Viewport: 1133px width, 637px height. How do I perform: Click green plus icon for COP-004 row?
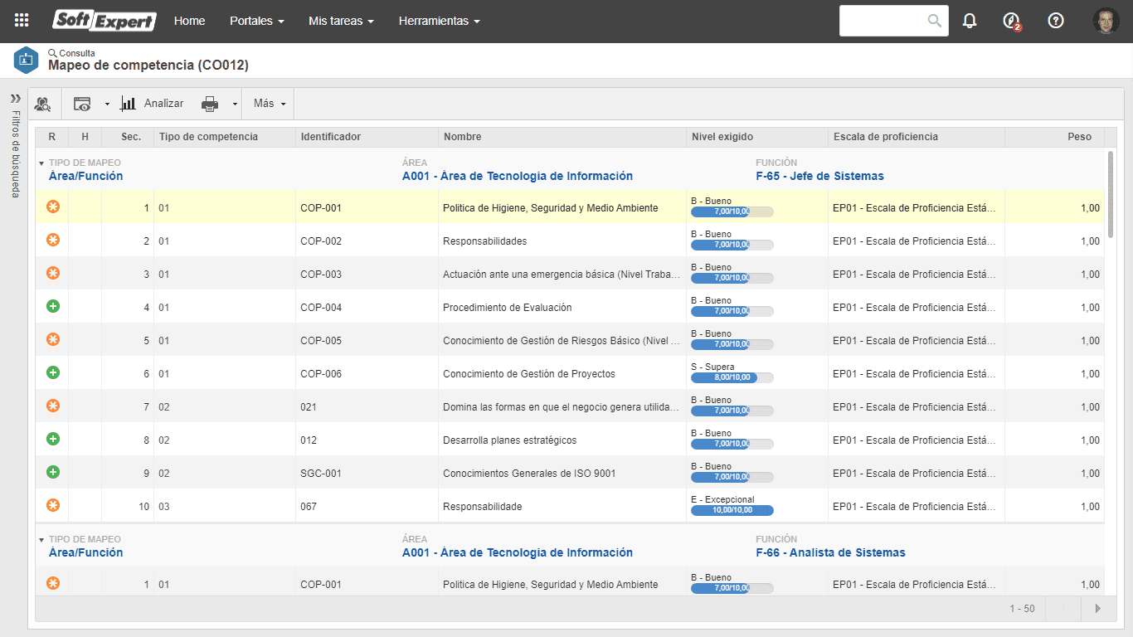(53, 306)
